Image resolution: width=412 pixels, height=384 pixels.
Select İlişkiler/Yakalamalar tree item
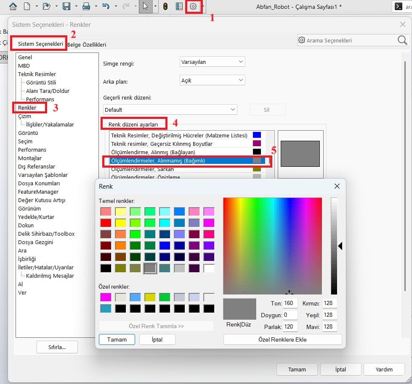coord(50,124)
